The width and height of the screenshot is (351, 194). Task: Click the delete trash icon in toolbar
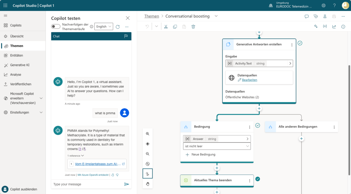pos(193,27)
